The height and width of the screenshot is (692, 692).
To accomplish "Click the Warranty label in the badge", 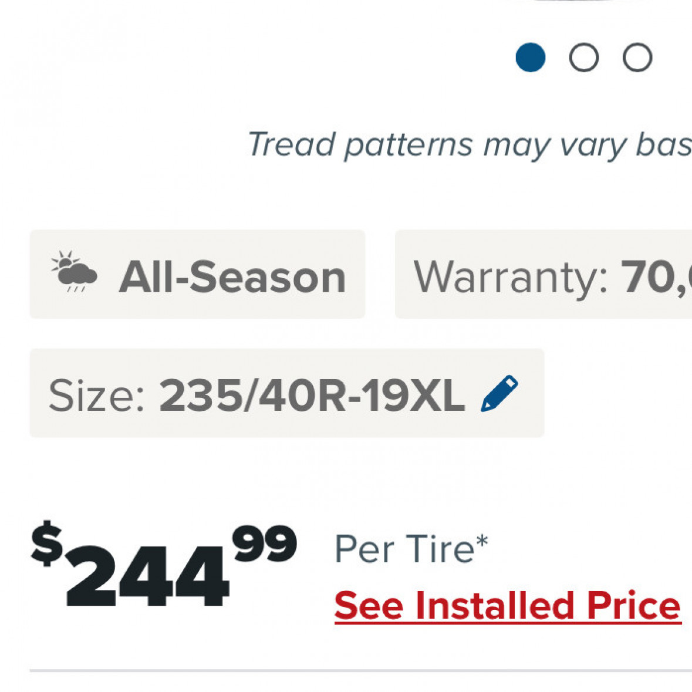I will coord(510,277).
